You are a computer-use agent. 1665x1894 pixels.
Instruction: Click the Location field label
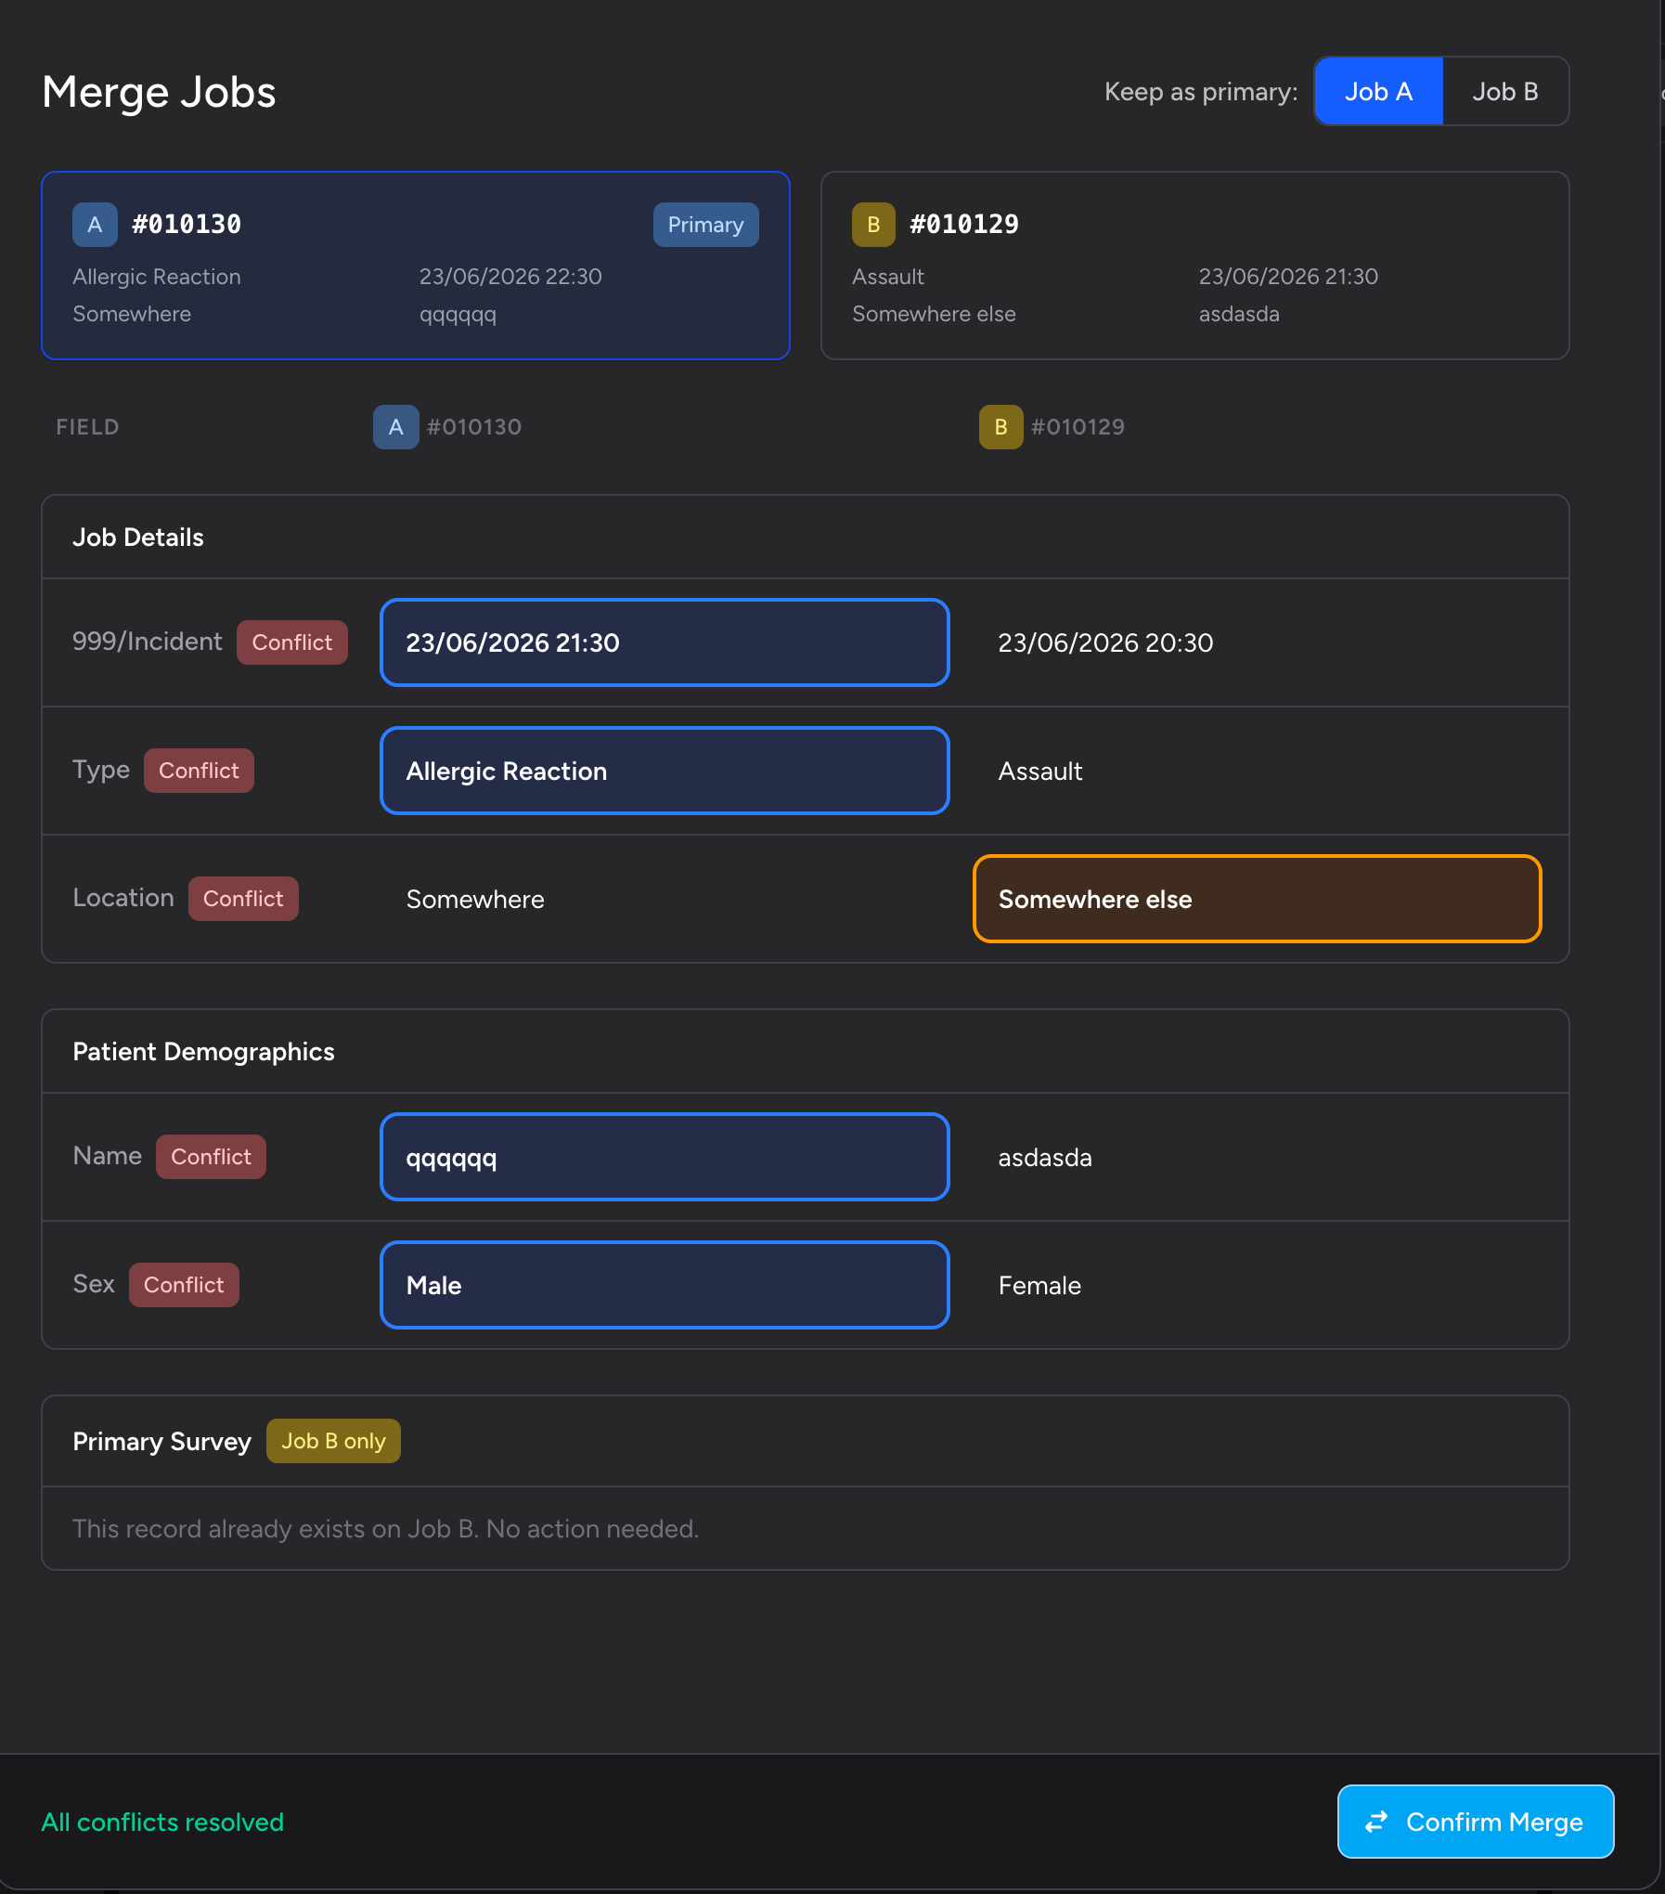[123, 898]
